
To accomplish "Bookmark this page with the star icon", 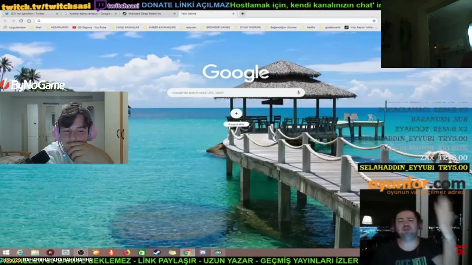I will coord(374,21).
